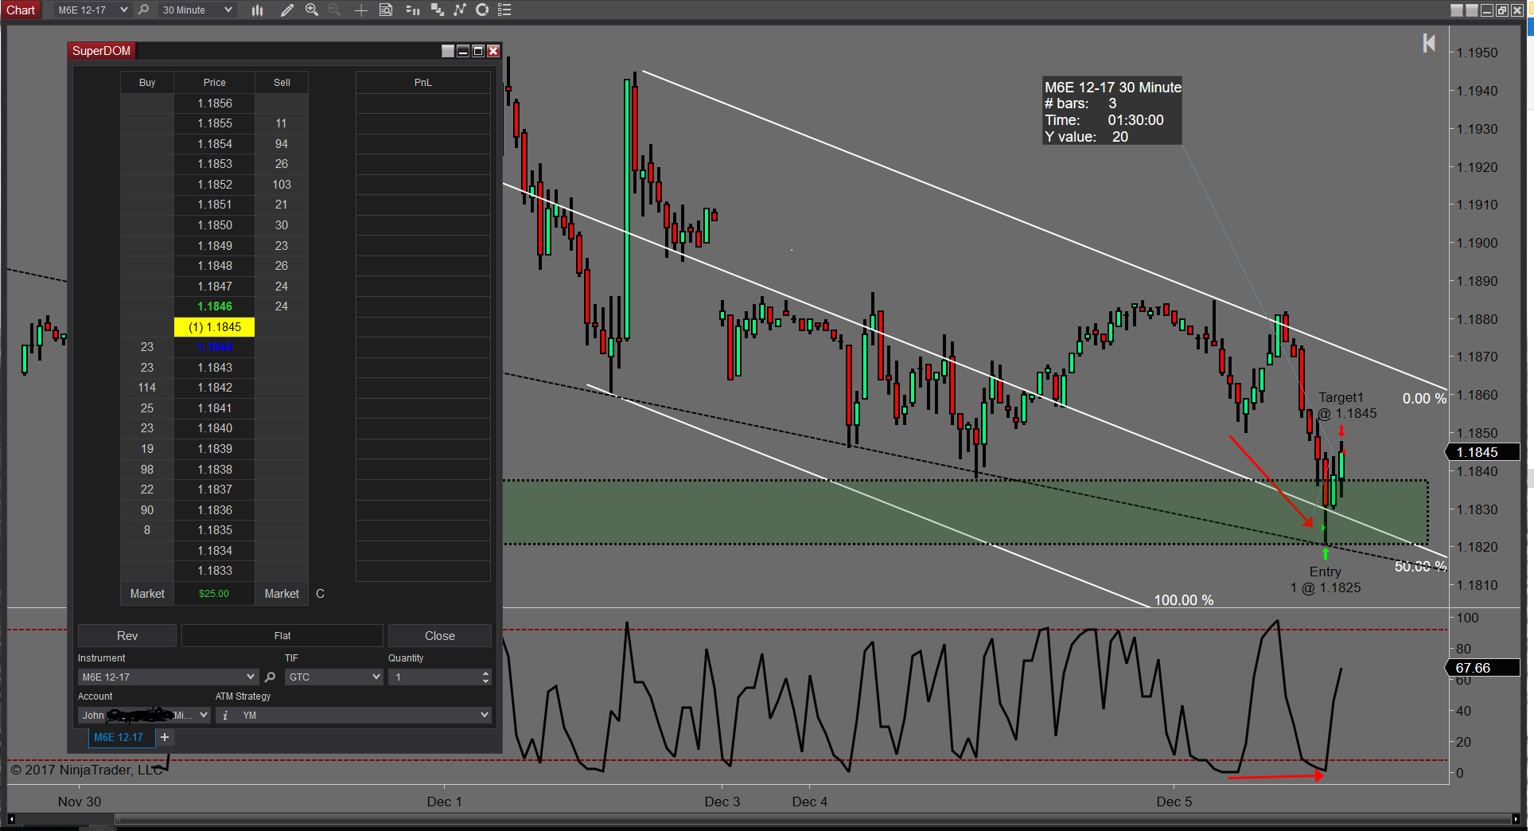Expand the Account dropdown

click(144, 716)
